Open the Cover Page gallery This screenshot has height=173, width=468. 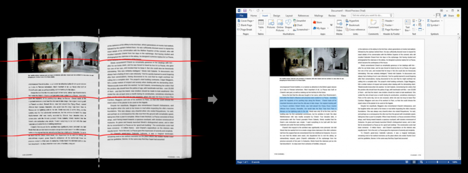246,21
